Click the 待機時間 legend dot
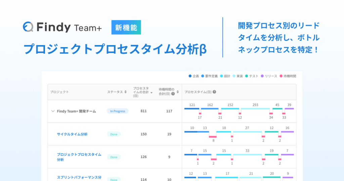 tap(281, 76)
